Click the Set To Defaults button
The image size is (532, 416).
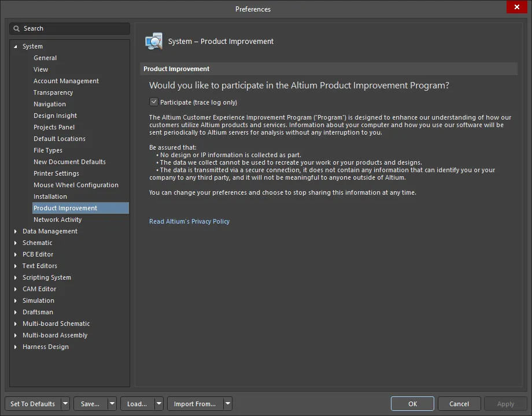point(33,404)
